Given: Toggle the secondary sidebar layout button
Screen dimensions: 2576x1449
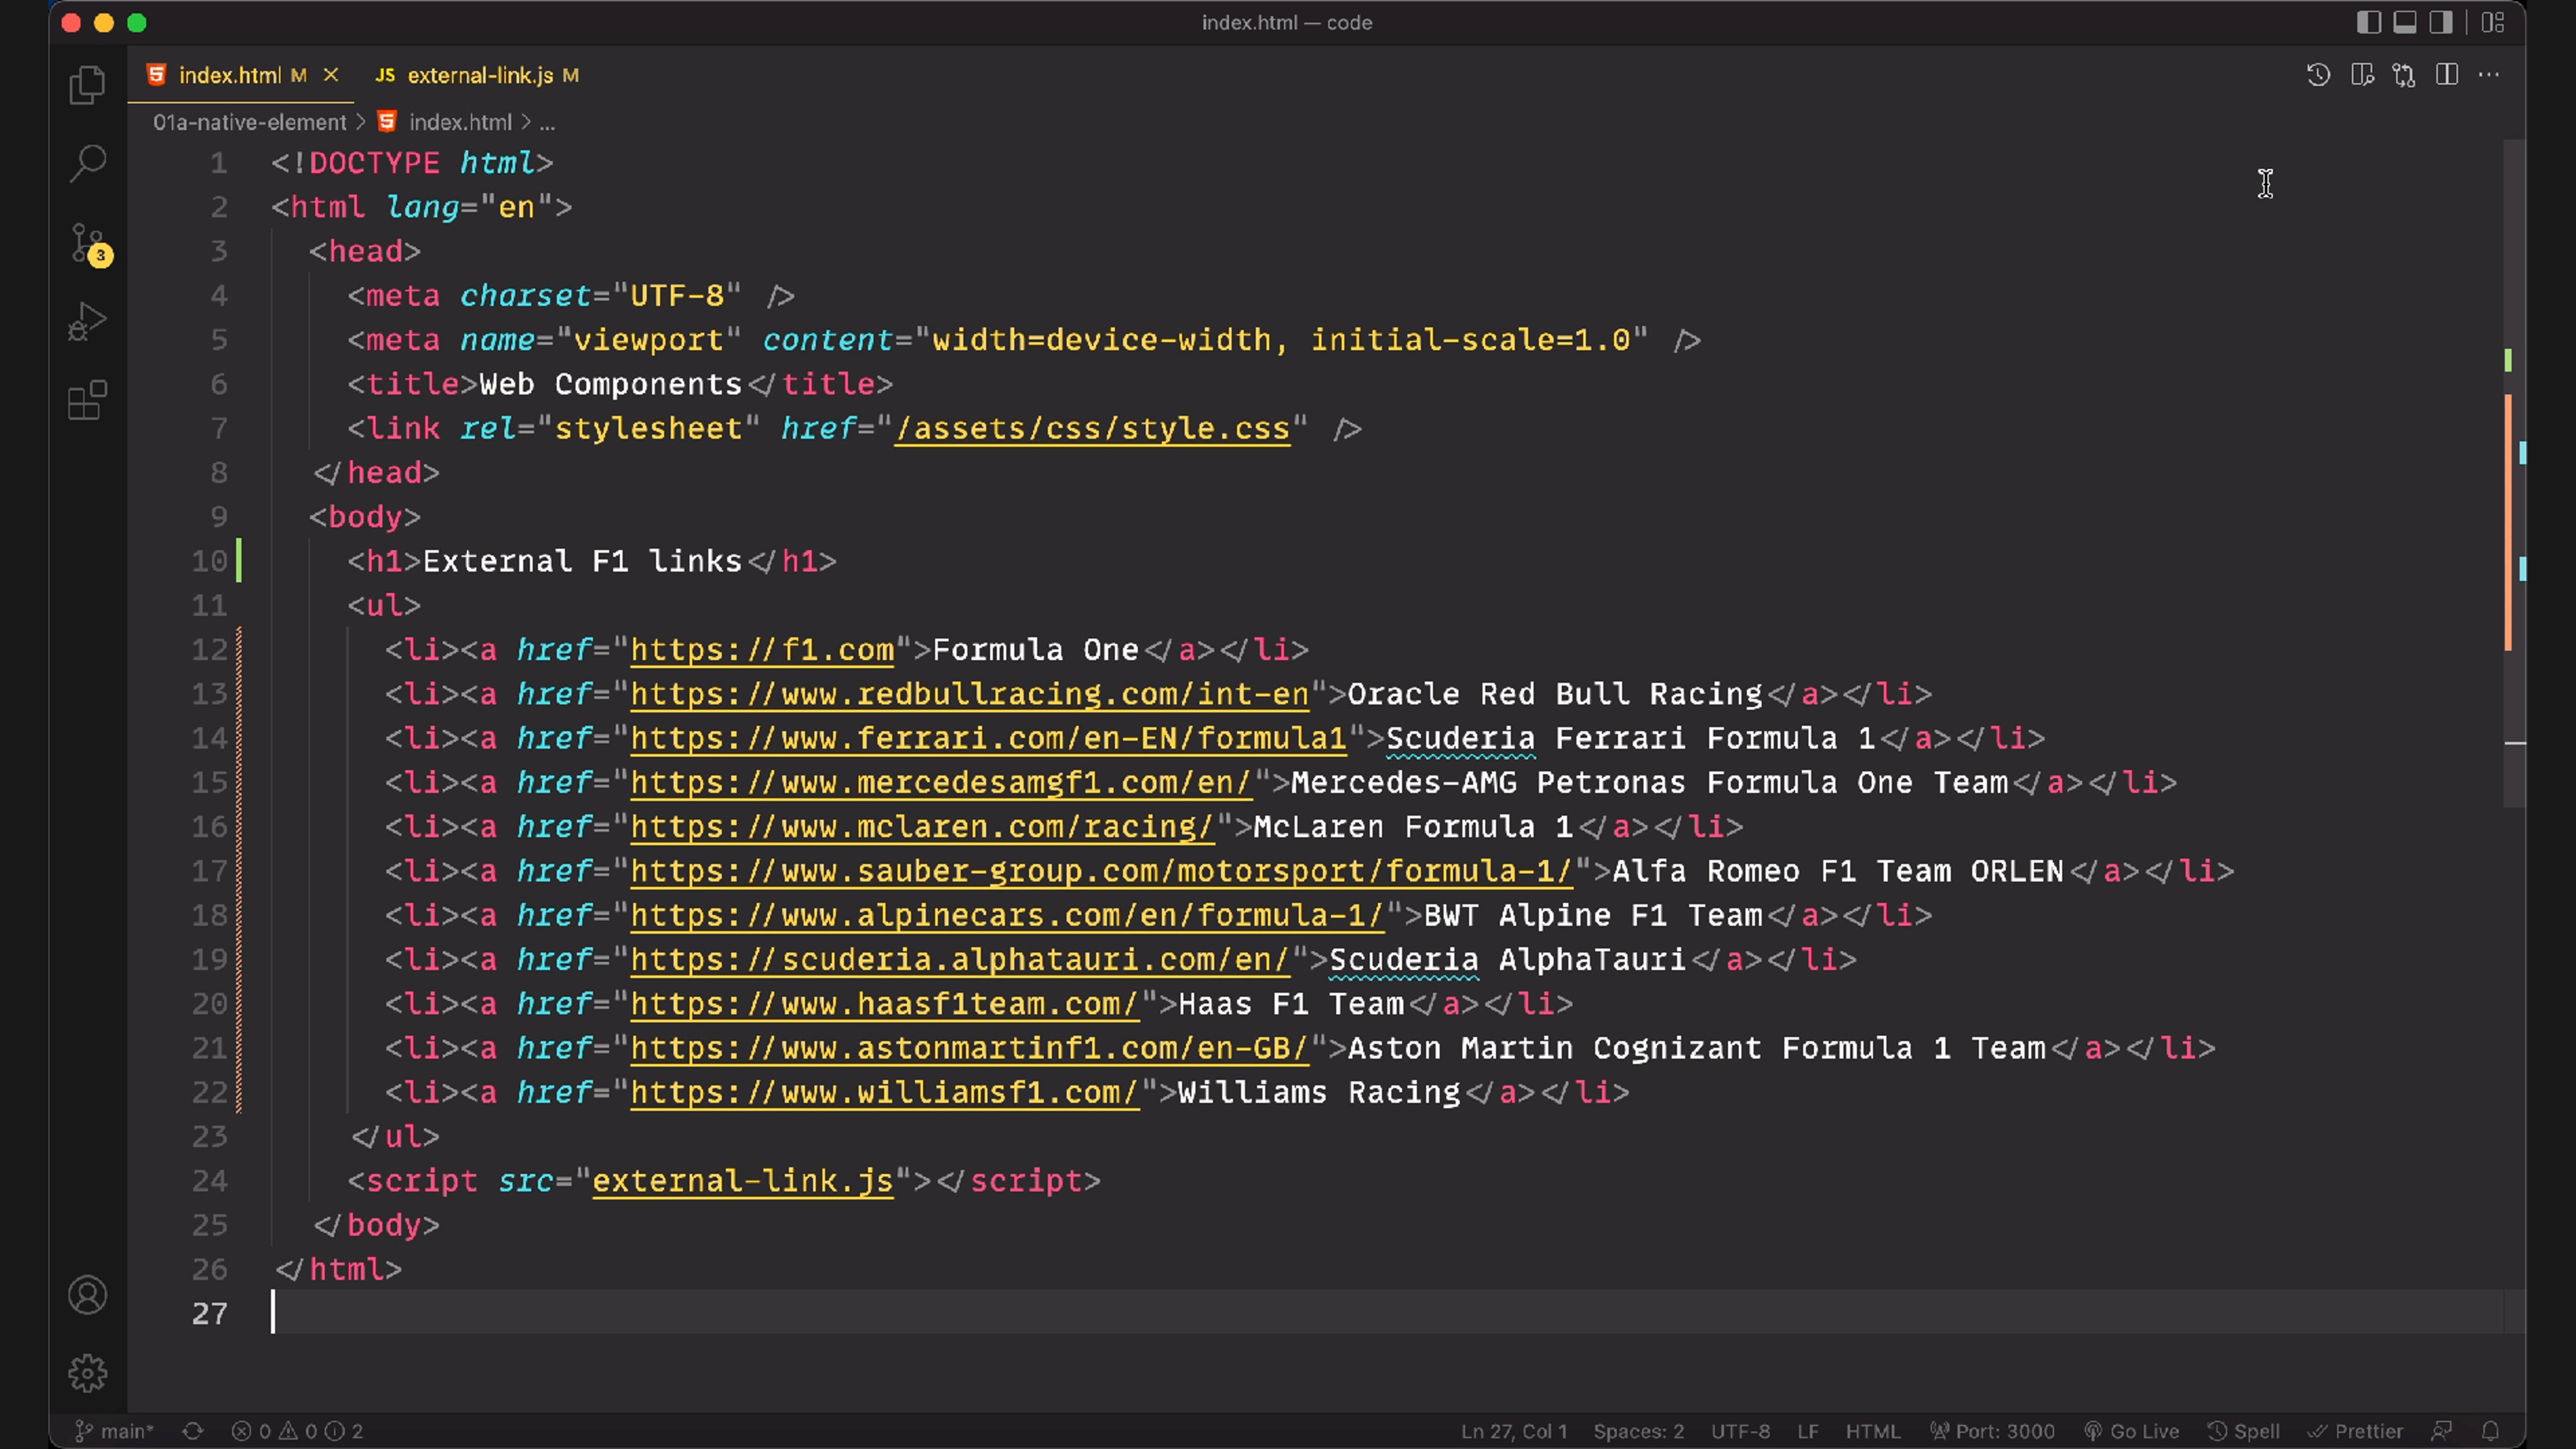Looking at the screenshot, I should 2440,22.
